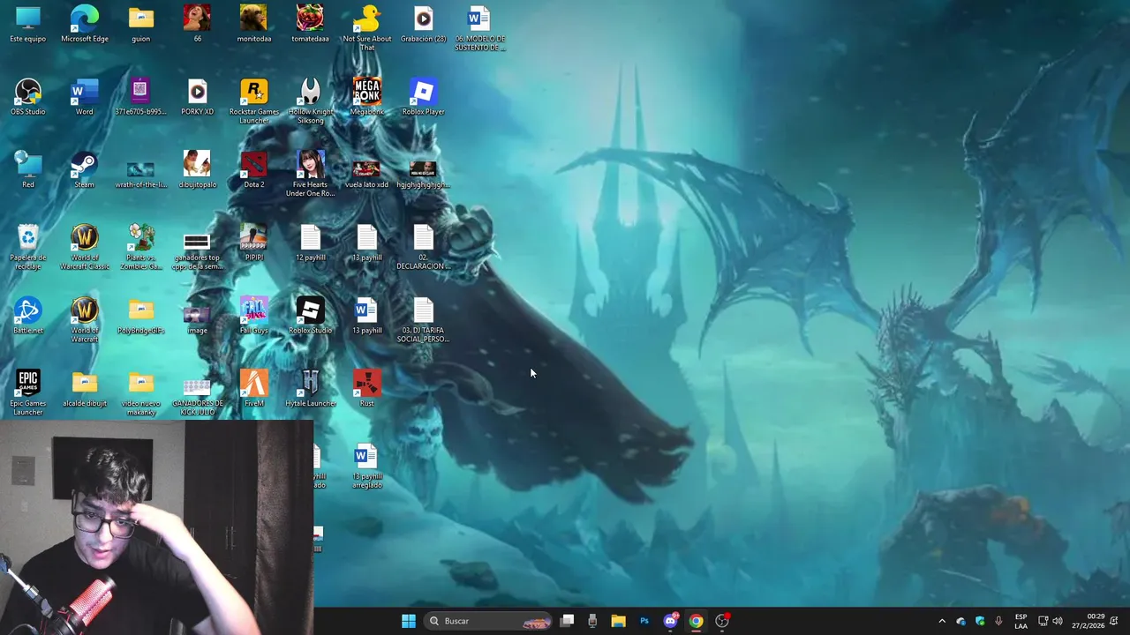This screenshot has width=1130, height=635.
Task: Open the alcalde dibujit folder
Action: click(x=85, y=388)
